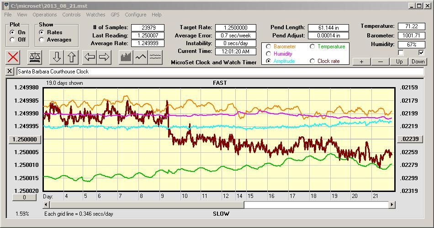434x228 pixels.
Task: Click the up arrow toolbar button
Action: coord(71,57)
